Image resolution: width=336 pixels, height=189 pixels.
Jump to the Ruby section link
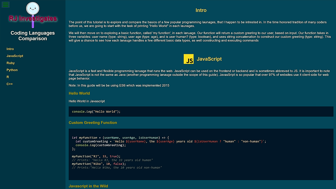[11, 63]
